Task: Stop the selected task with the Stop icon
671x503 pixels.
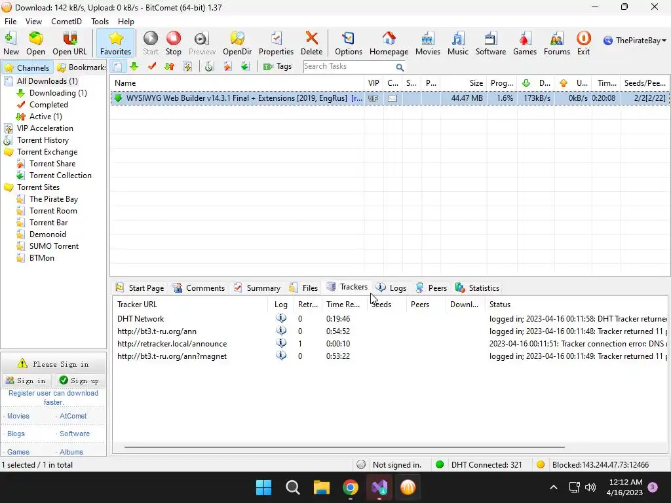Action: [173, 43]
